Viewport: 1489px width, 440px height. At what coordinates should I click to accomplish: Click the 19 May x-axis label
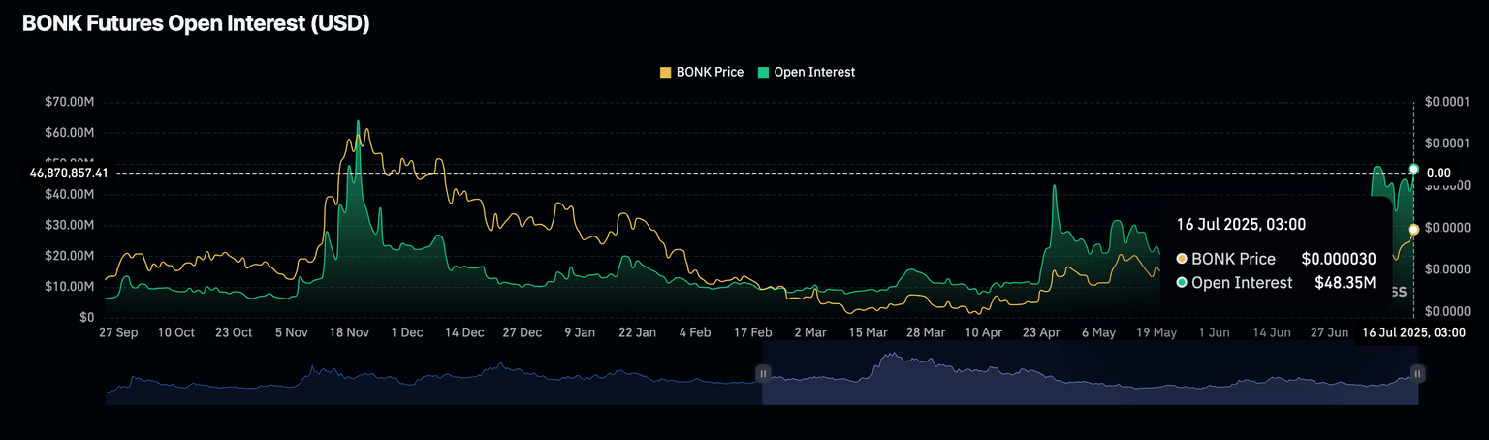click(1156, 332)
